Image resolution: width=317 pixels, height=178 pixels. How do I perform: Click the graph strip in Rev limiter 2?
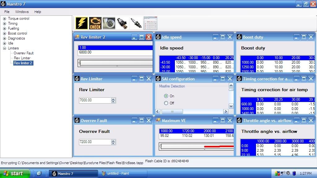tap(115, 63)
